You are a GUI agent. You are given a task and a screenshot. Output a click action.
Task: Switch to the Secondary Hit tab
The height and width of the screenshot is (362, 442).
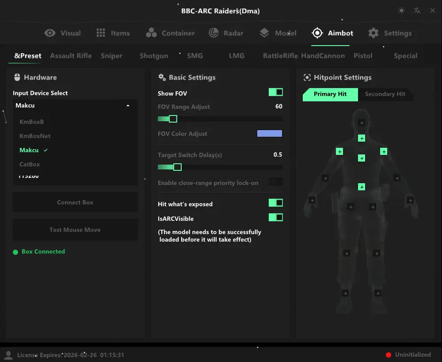click(385, 94)
